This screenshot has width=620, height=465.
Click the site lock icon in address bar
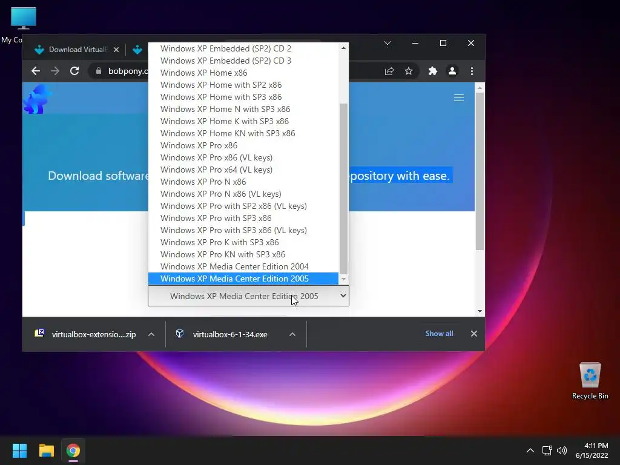click(x=99, y=71)
